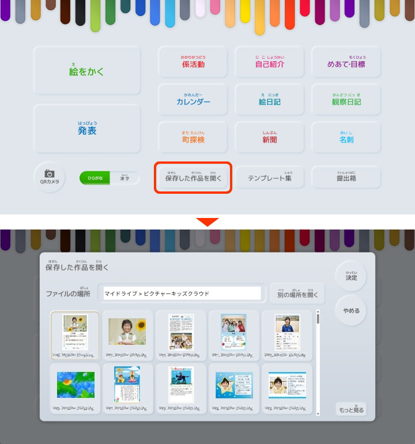Switch text mode to ひらがな
This screenshot has height=444, width=415.
point(95,178)
